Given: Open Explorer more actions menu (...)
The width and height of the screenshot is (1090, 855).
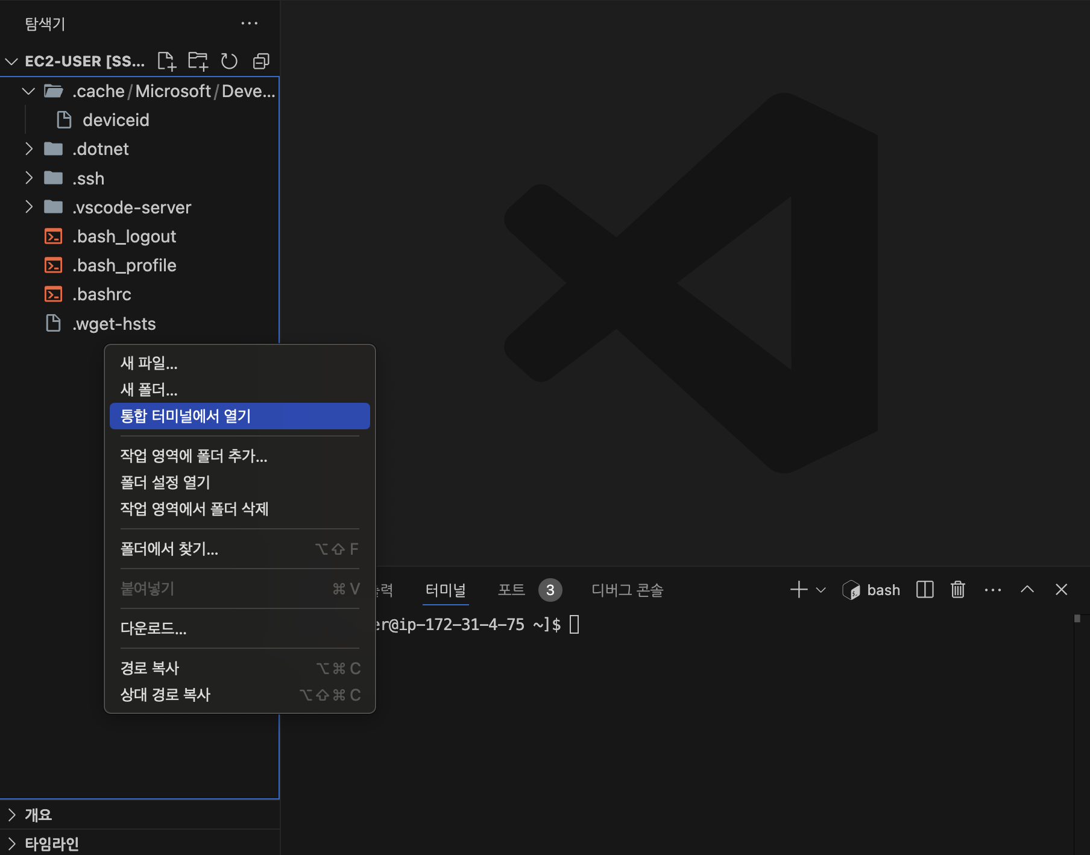Looking at the screenshot, I should click(250, 23).
